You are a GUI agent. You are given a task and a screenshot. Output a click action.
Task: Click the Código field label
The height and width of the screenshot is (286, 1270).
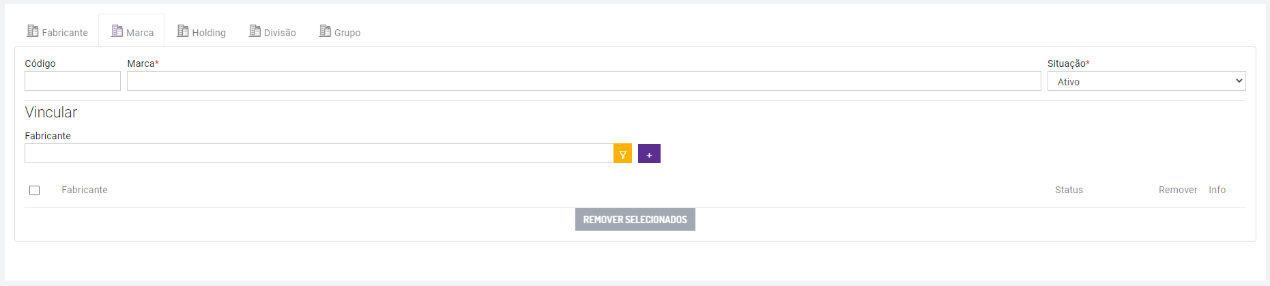pyautogui.click(x=40, y=63)
